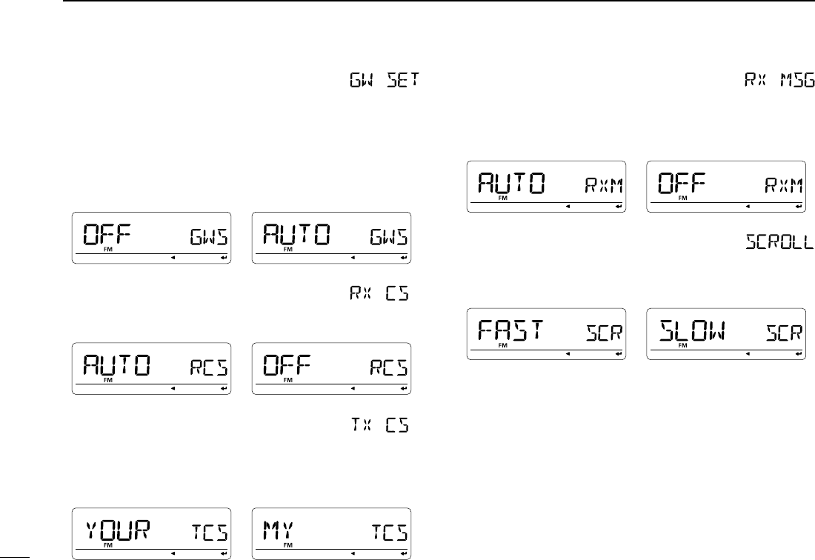Select the OFF RXM display panel
The height and width of the screenshot is (560, 815).
tap(726, 187)
